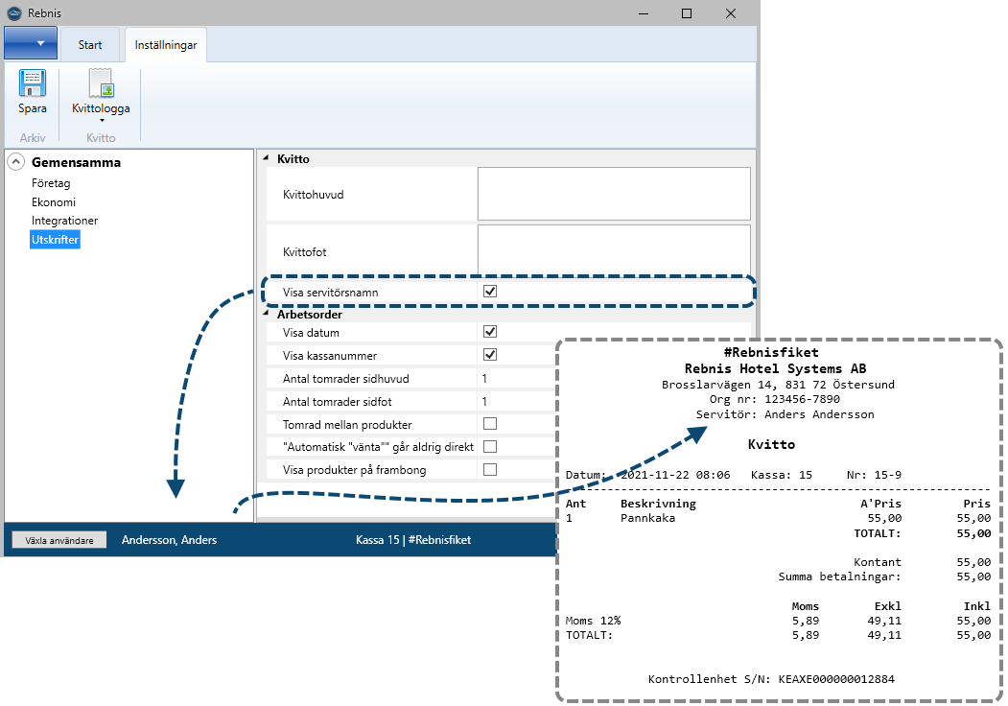The height and width of the screenshot is (706, 1008).
Task: Click the Visa kassanummer label
Action: pyautogui.click(x=330, y=356)
